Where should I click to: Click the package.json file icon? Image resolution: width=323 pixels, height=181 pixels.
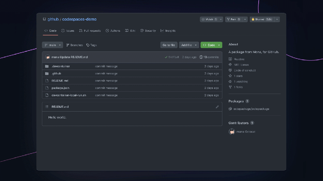pyautogui.click(x=47, y=88)
